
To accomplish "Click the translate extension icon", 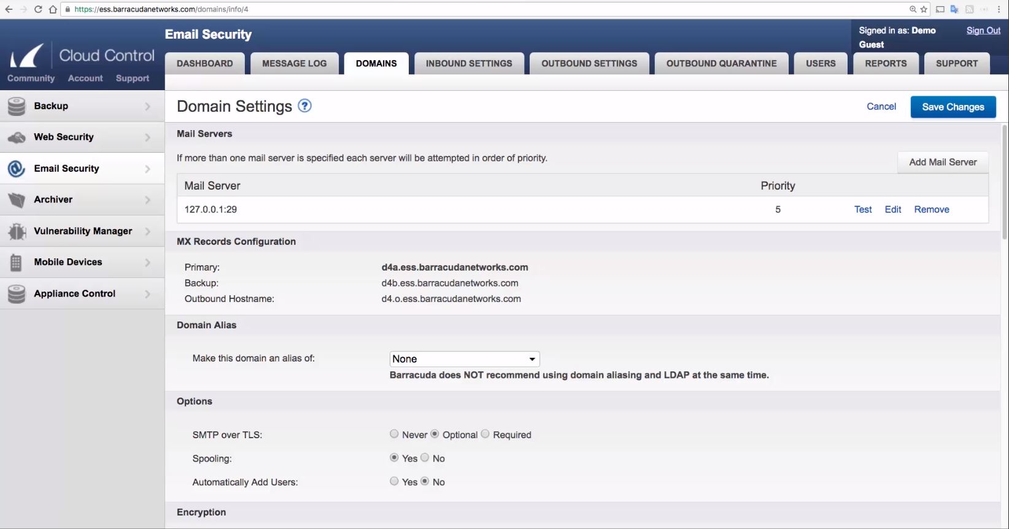I will [x=954, y=9].
